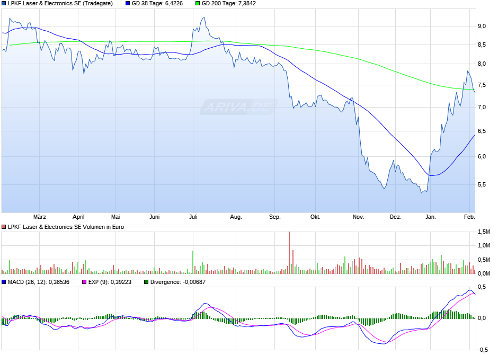498x355 pixels.
Task: Click the 0,0 MACD axis value
Action: [x=482, y=318]
